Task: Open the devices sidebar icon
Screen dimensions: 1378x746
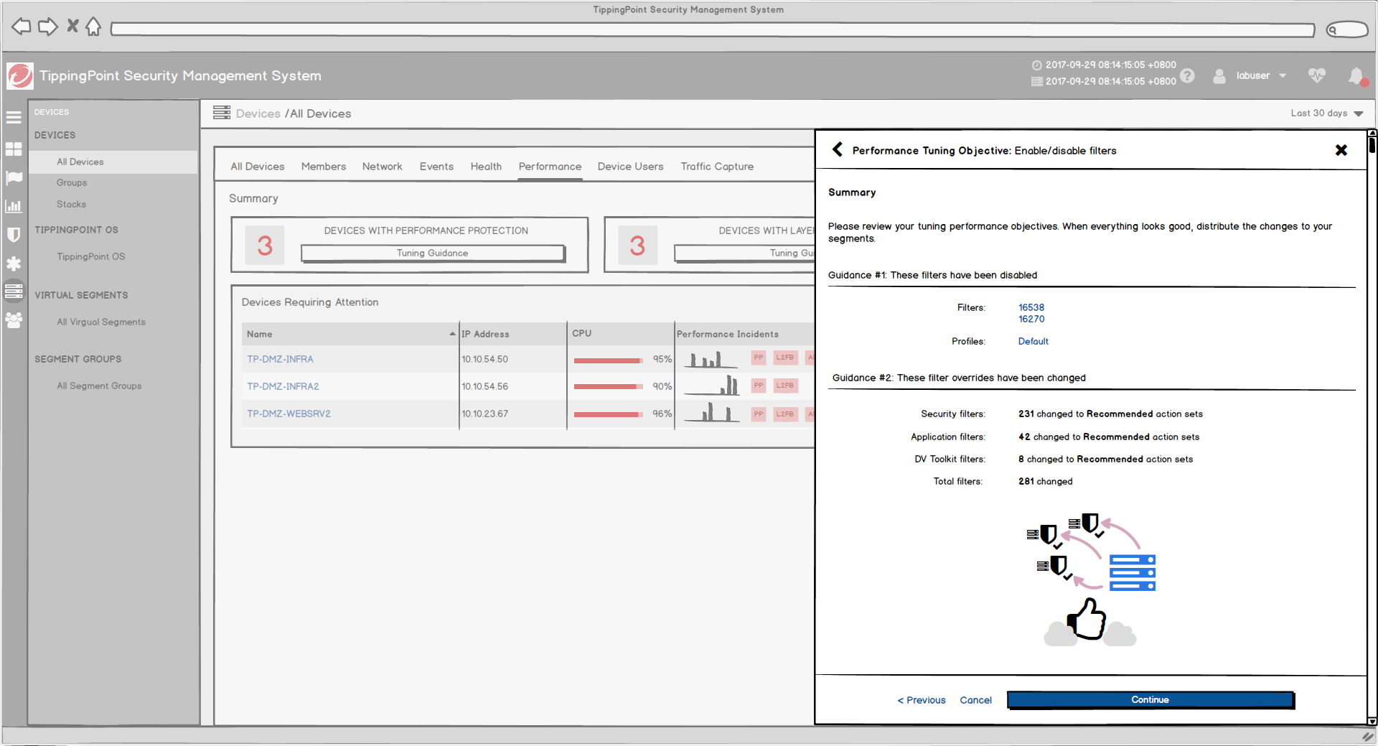Action: pyautogui.click(x=14, y=291)
